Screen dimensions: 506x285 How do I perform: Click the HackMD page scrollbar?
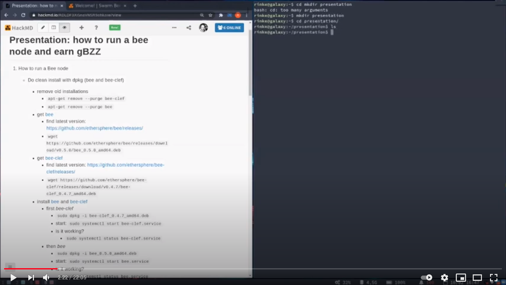click(x=250, y=64)
